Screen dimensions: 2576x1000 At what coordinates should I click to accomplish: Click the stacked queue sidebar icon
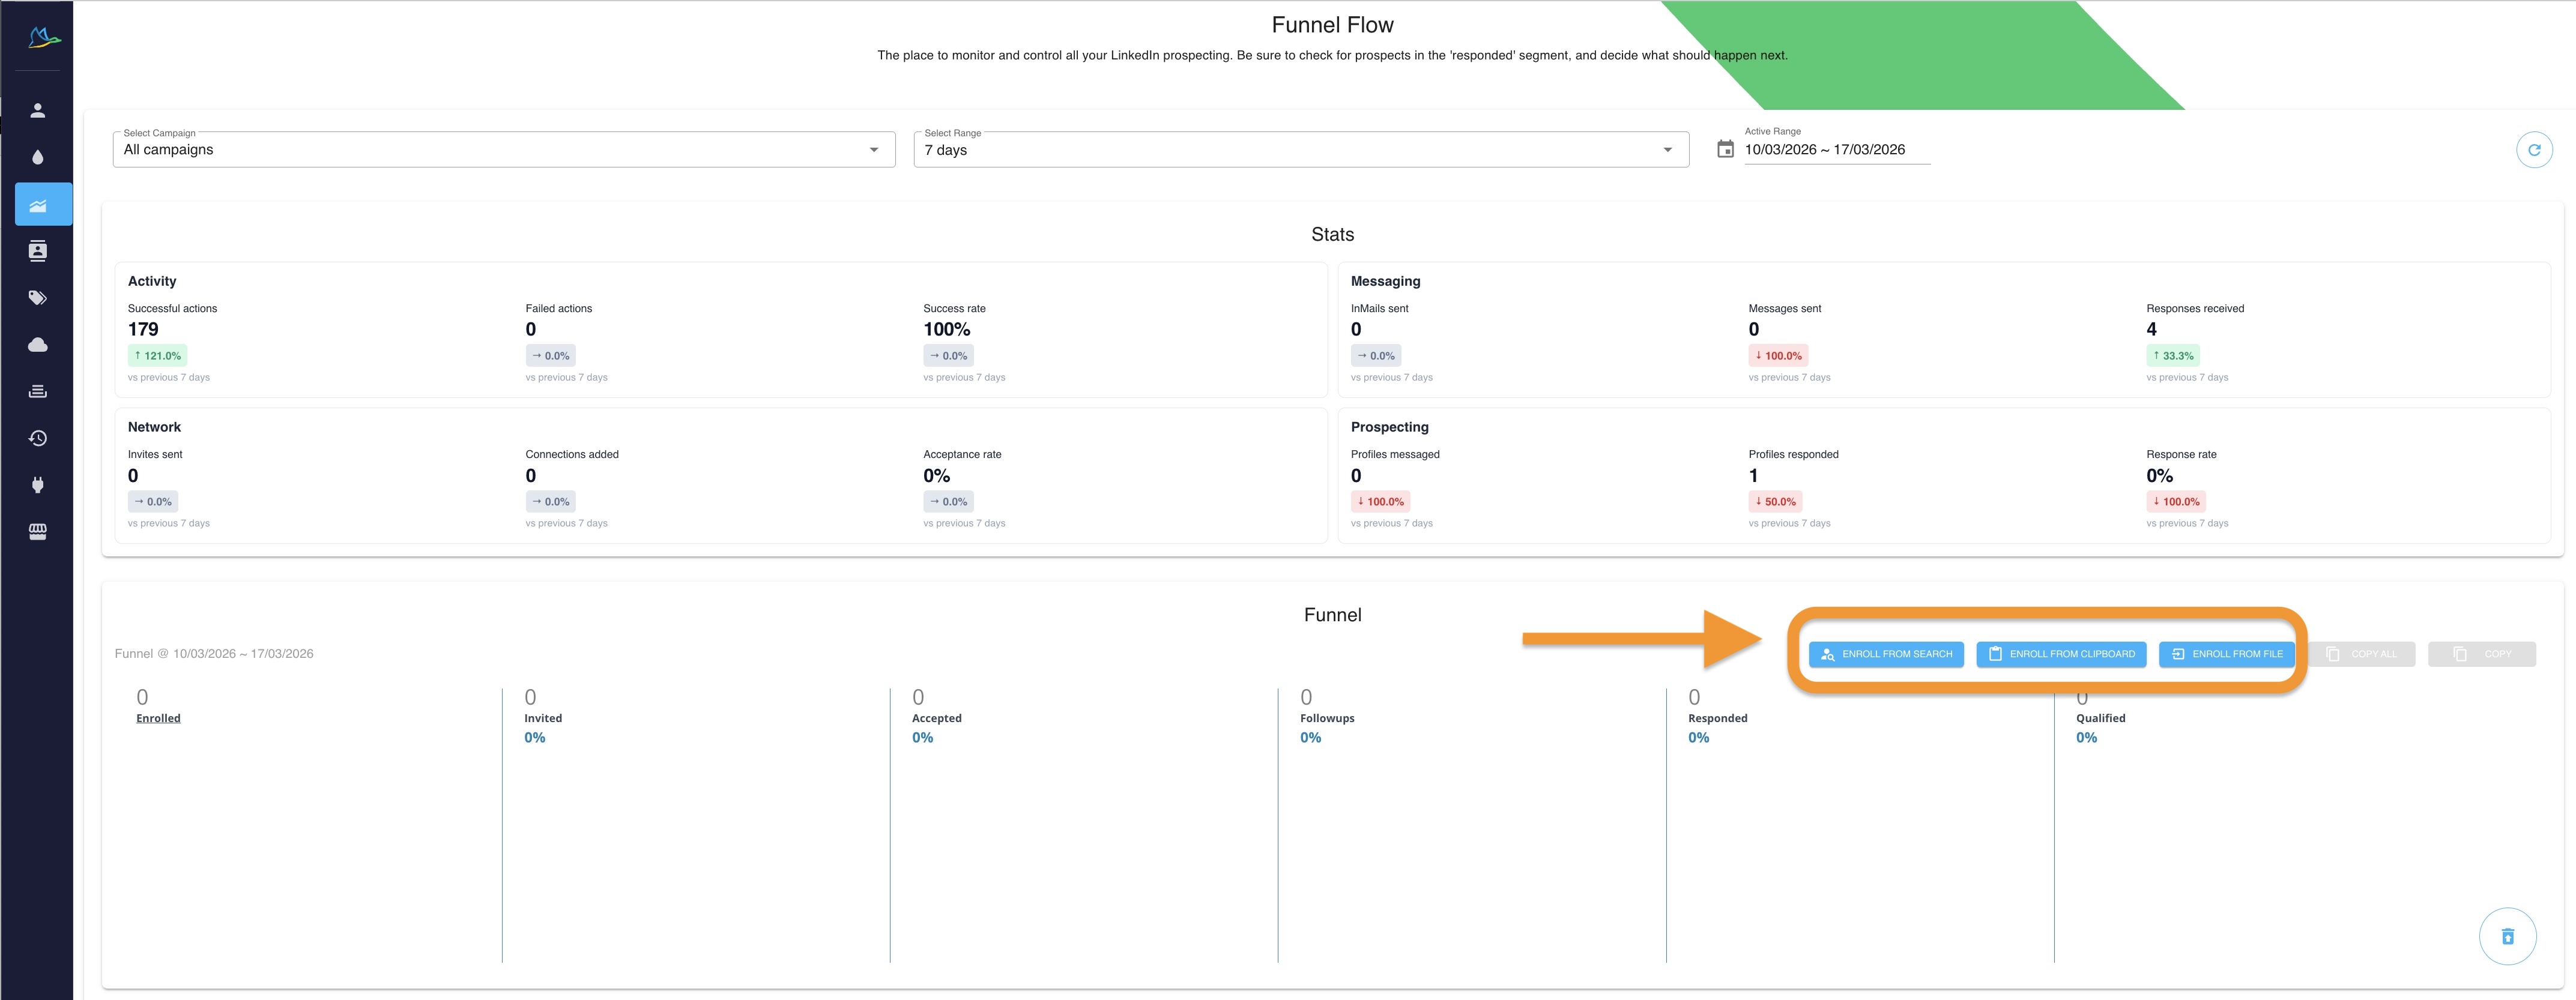(38, 391)
